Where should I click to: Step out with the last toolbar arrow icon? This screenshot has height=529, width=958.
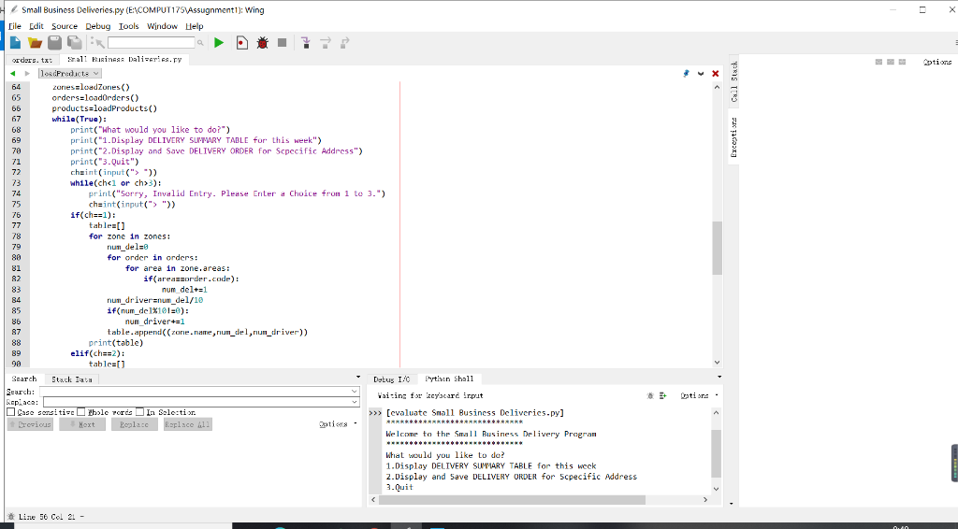point(345,43)
